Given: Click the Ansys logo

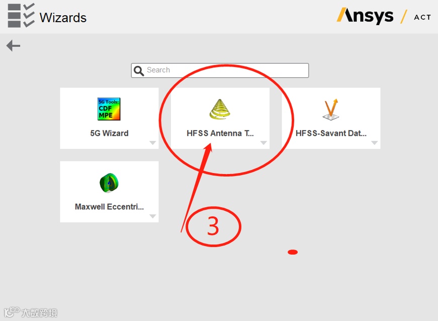Looking at the screenshot, I should tap(365, 16).
